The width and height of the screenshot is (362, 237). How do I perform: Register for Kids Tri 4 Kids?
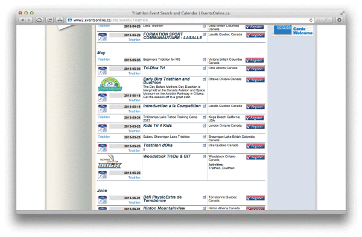pos(255,127)
